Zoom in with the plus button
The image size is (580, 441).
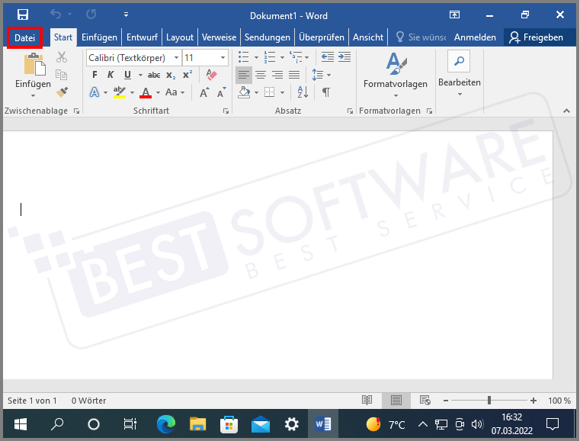(533, 401)
